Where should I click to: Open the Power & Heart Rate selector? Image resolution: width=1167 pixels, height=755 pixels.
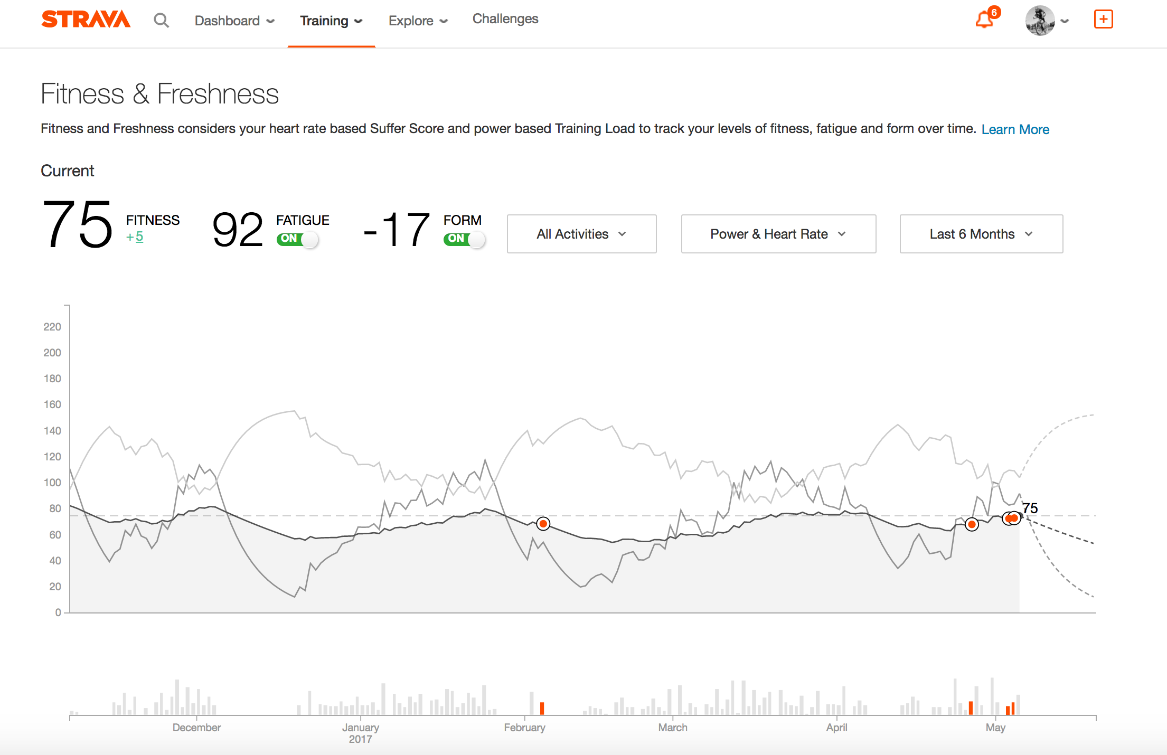[778, 234]
